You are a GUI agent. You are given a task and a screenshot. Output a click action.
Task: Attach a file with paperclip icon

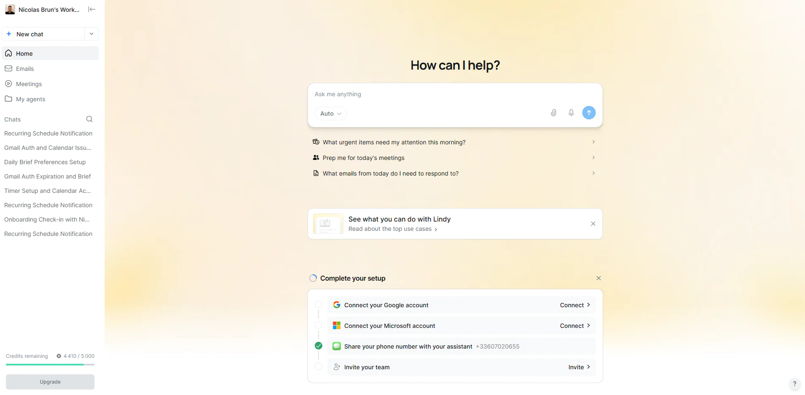tap(554, 113)
